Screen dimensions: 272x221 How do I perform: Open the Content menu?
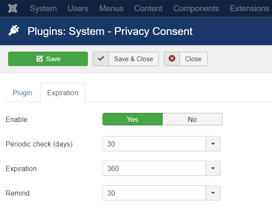click(148, 9)
